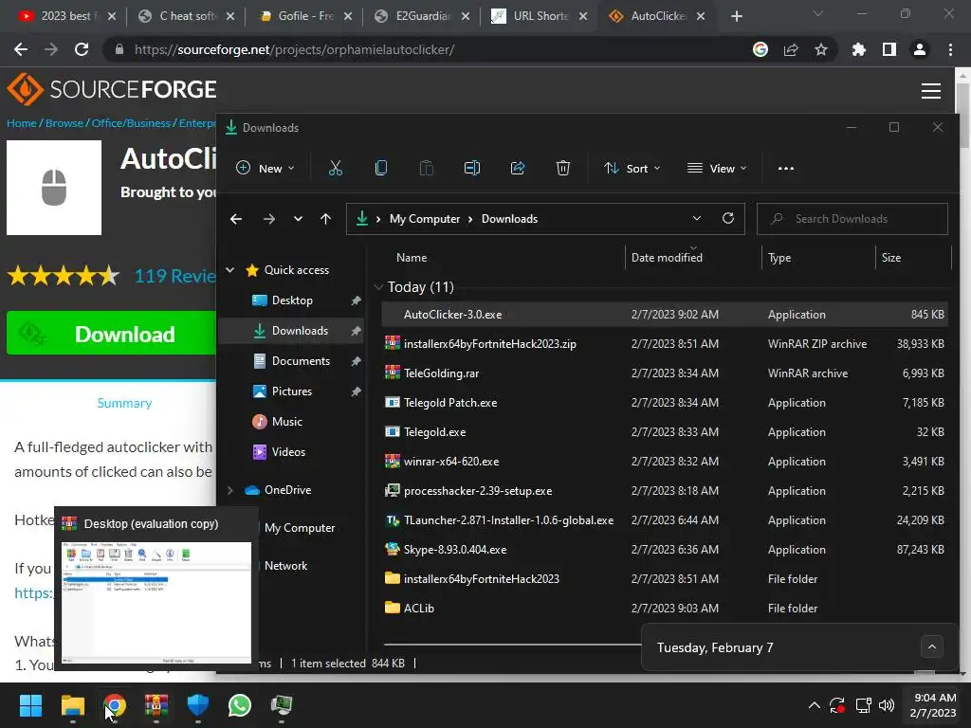Image resolution: width=971 pixels, height=728 pixels.
Task: Click the Browse breadcrumb link
Action: point(64,123)
